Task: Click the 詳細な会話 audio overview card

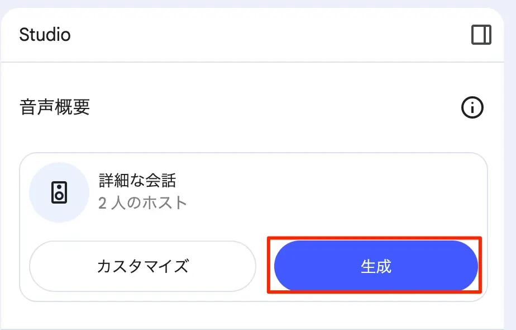Action: [254, 227]
